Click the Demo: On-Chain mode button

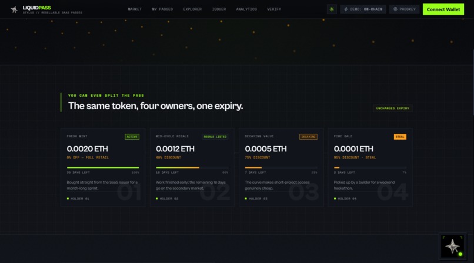363,9
